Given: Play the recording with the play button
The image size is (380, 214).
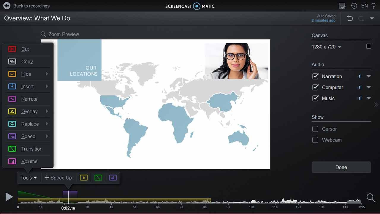Looking at the screenshot, I should tap(9, 197).
